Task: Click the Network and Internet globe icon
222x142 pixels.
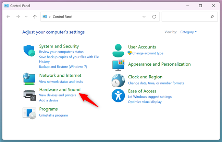Action: pos(29,79)
